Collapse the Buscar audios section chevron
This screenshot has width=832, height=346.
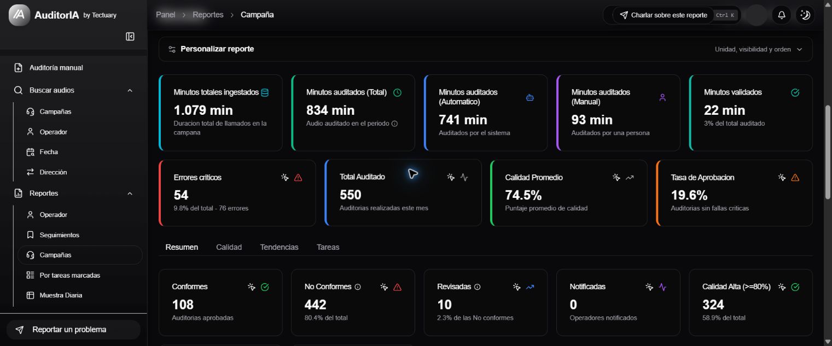tap(130, 91)
